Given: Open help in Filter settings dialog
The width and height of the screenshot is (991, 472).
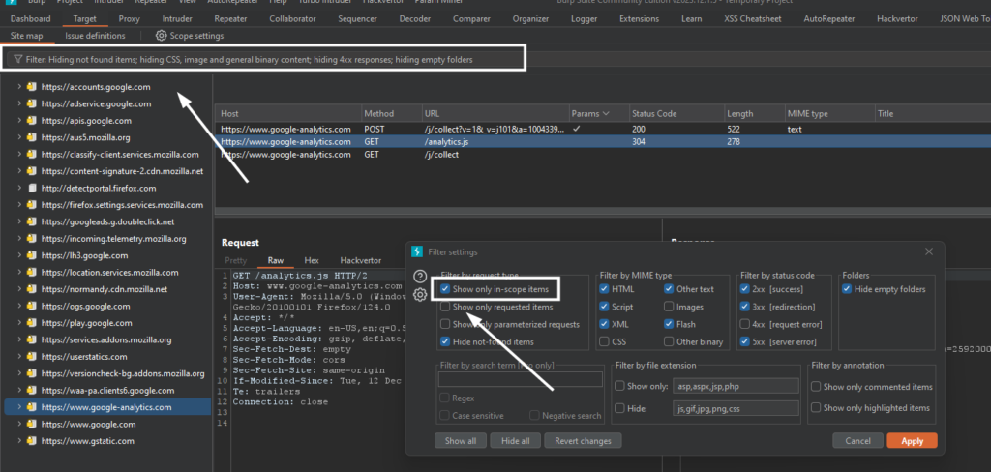Looking at the screenshot, I should 420,276.
